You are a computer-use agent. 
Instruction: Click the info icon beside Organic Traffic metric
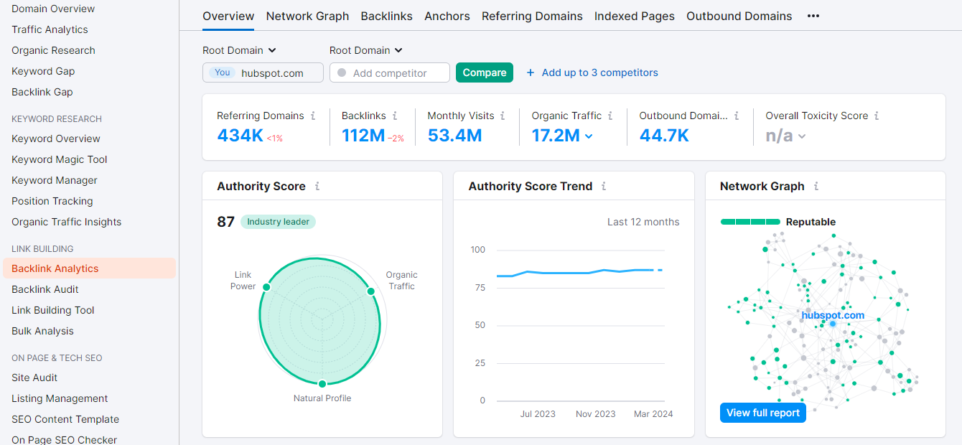610,116
